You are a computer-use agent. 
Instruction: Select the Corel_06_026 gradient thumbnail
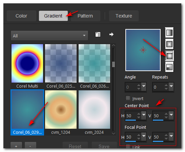coord(94,63)
